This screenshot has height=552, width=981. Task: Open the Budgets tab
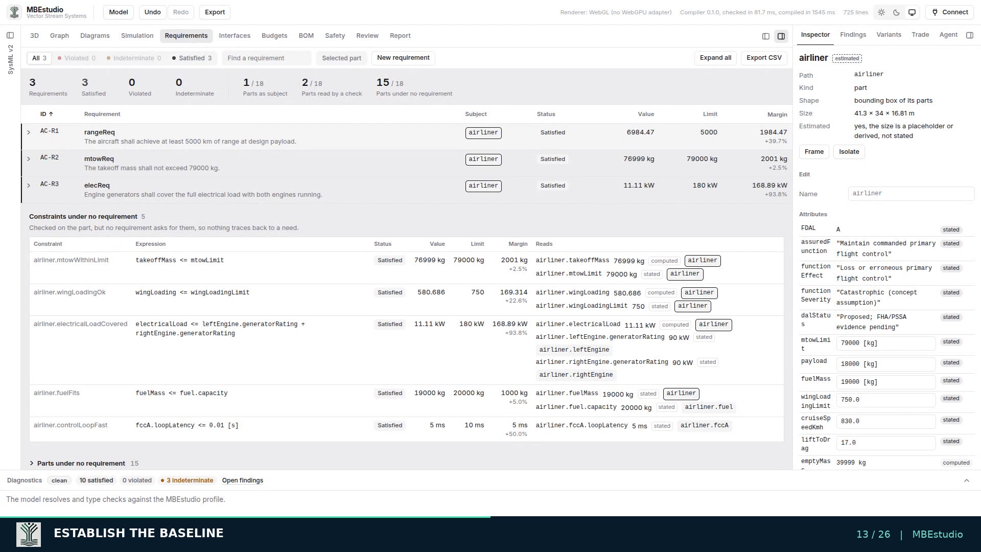click(274, 36)
